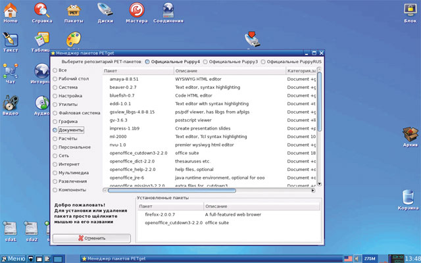Select the Официальные Puppy4 repository radio
The height and width of the screenshot is (263, 421).
[147, 62]
